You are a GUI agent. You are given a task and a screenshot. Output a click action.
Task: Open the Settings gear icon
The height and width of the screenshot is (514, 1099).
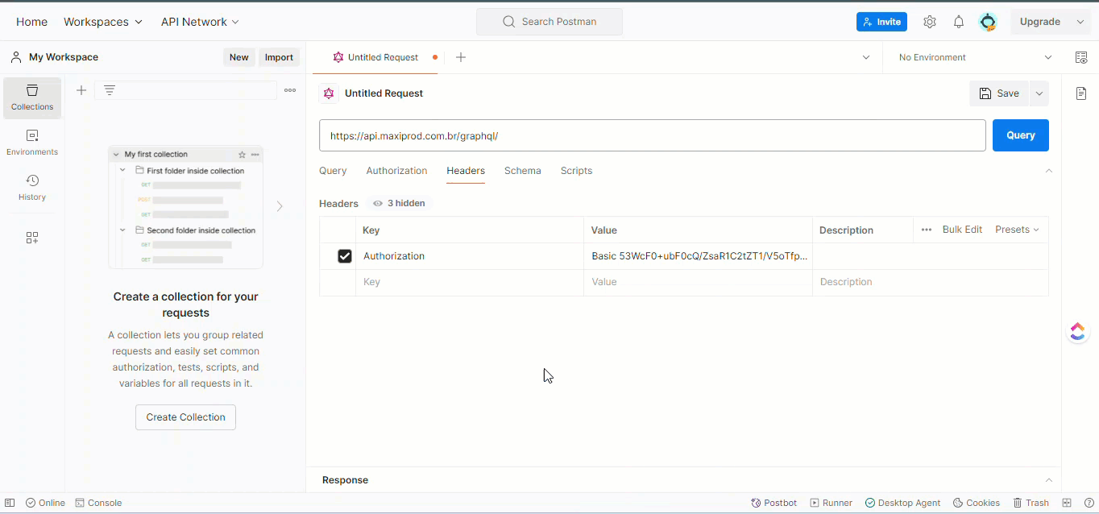(x=930, y=22)
